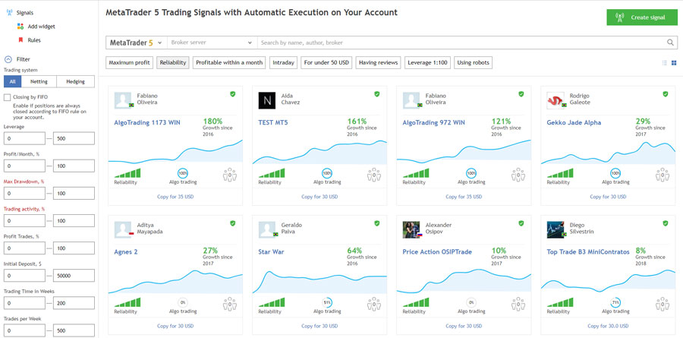Click reliability bars icon on Agnes 2 card

coord(127,302)
